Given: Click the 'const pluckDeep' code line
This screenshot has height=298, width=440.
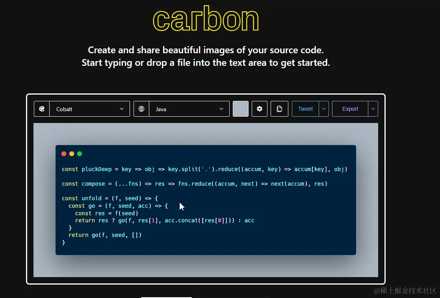Looking at the screenshot, I should click(204, 169).
